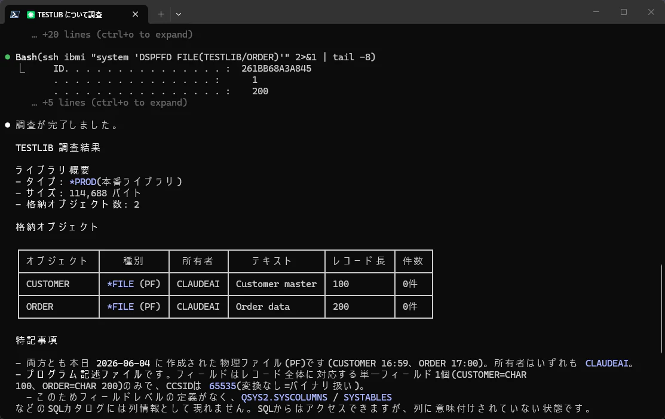Click the '+5 lines (ctrl+o to expand)' text
The height and width of the screenshot is (419, 665).
click(x=115, y=103)
